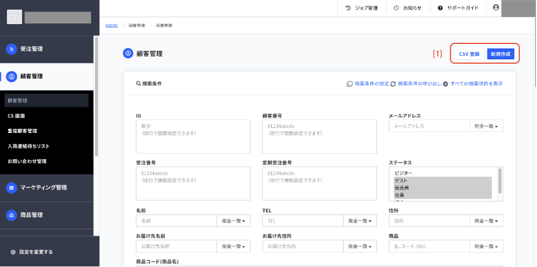Click the 顧客番号 text field
Image resolution: width=537 pixels, height=267 pixels.
pos(319,136)
